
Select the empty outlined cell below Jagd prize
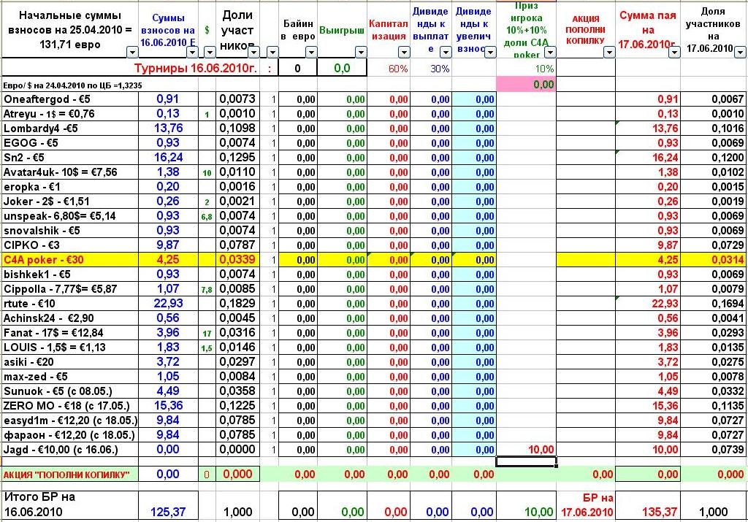point(525,461)
